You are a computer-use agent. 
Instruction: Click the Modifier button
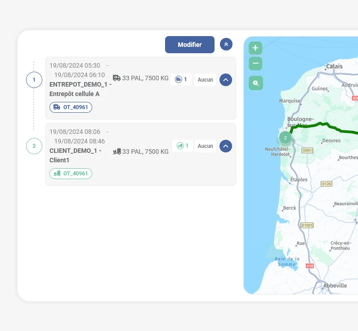[x=189, y=45]
